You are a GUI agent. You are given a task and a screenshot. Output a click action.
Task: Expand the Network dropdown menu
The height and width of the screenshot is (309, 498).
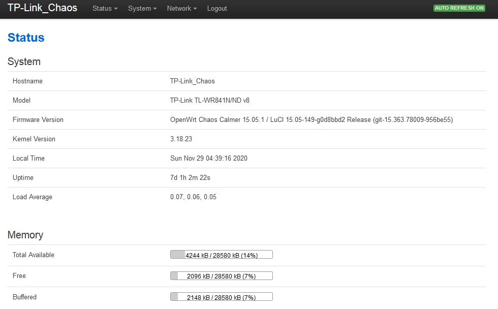point(182,9)
